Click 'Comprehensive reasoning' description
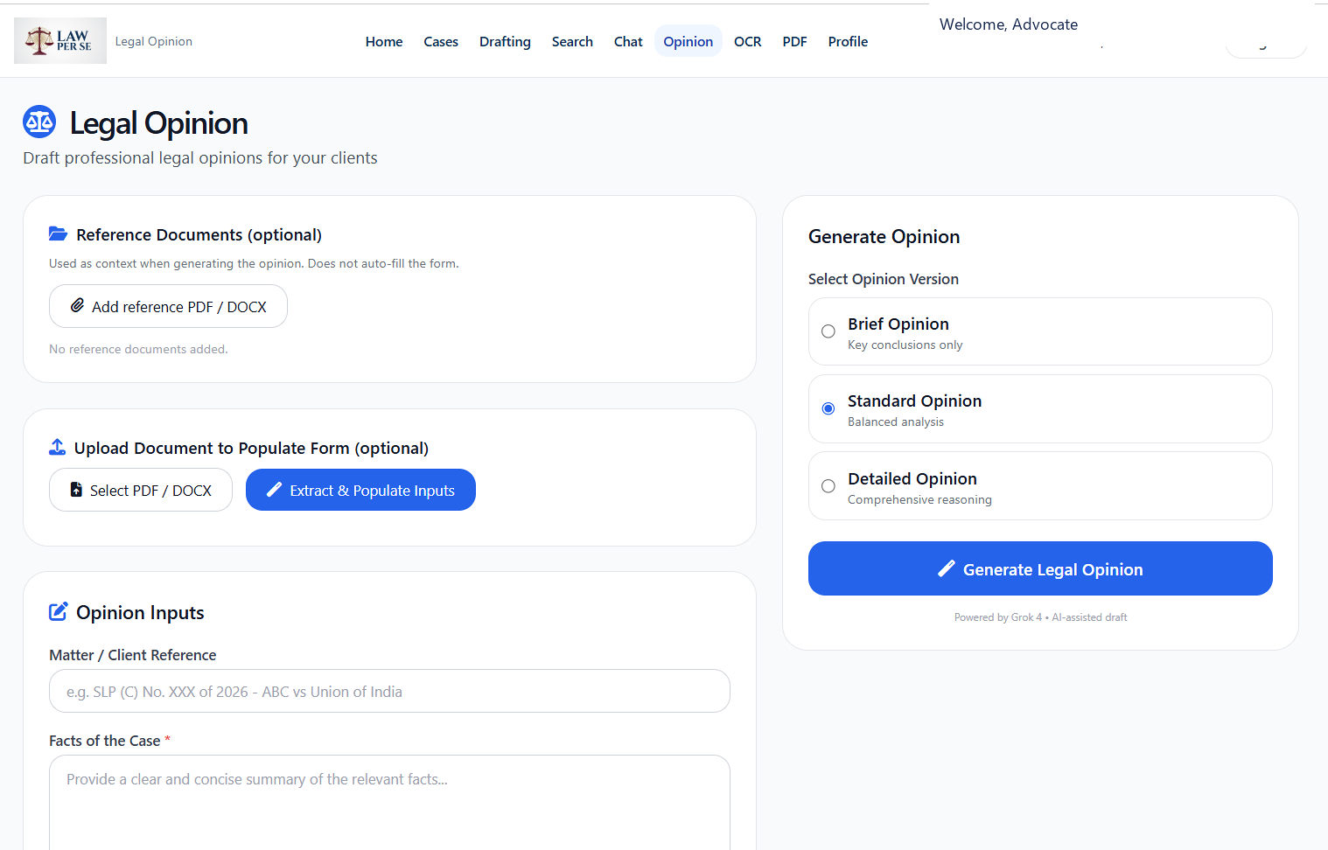 pos(919,500)
